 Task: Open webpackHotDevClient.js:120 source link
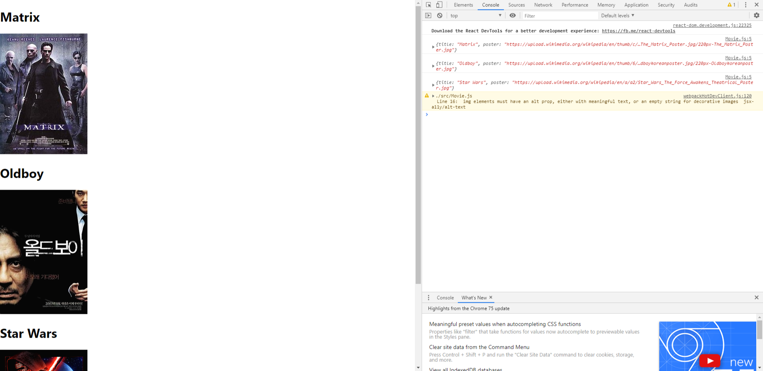click(x=717, y=96)
